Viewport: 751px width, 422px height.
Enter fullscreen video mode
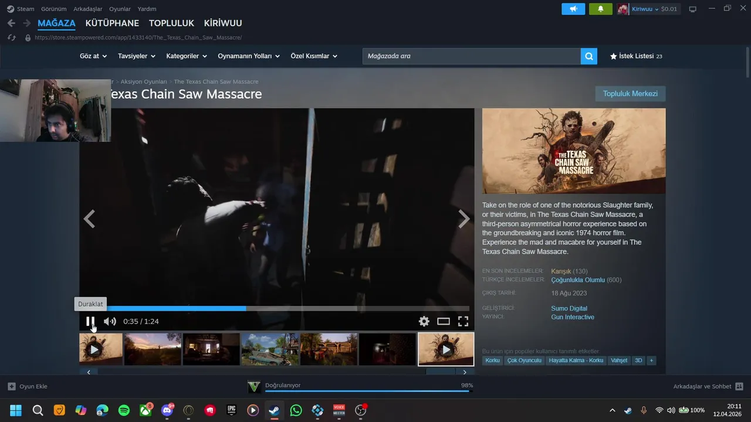coord(463,321)
